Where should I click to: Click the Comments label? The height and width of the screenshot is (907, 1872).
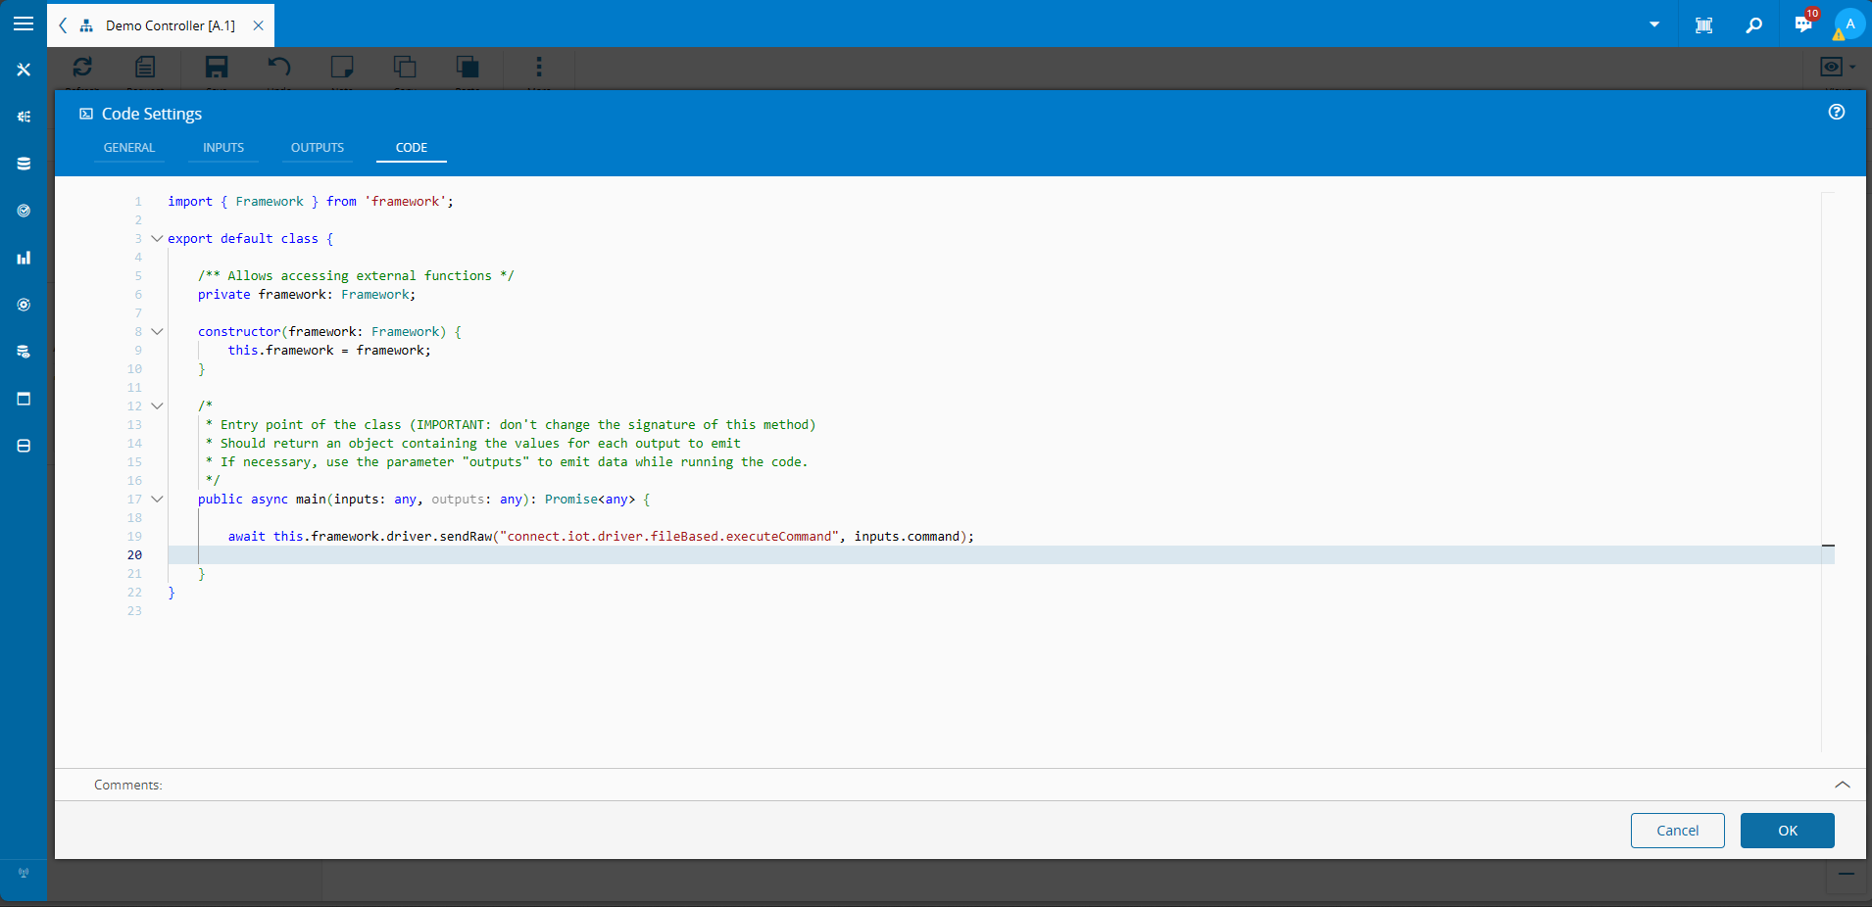click(x=128, y=785)
